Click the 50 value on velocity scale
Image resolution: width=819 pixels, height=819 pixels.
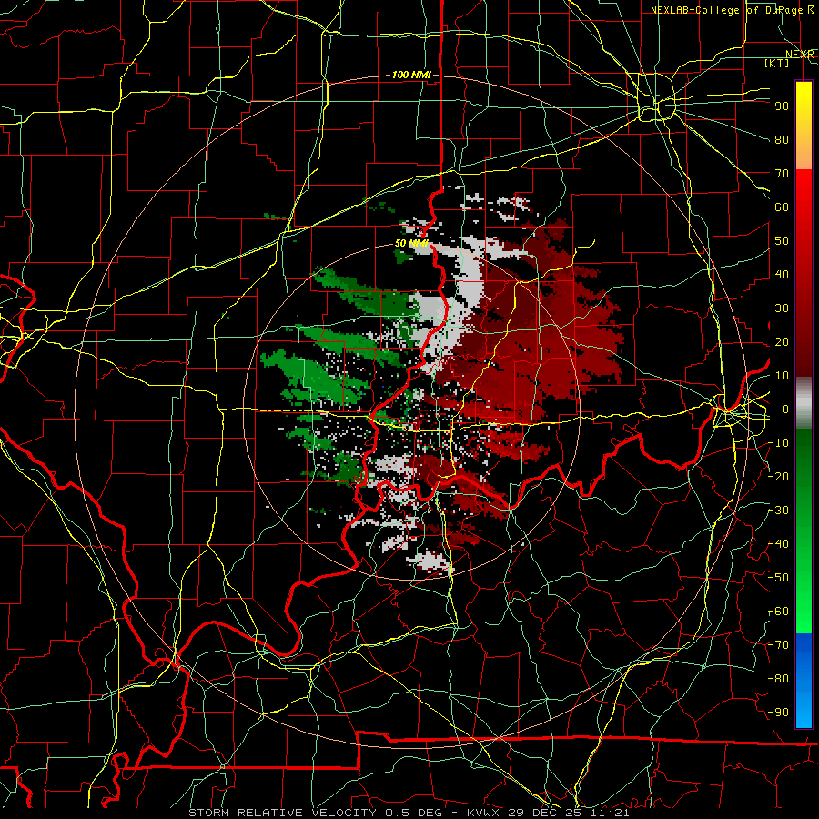tap(782, 241)
